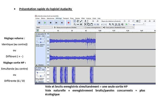This screenshot has height=102, width=162.
Task: Open the 2 canaux d'enregistrement dropdown
Action: [x=94, y=27]
